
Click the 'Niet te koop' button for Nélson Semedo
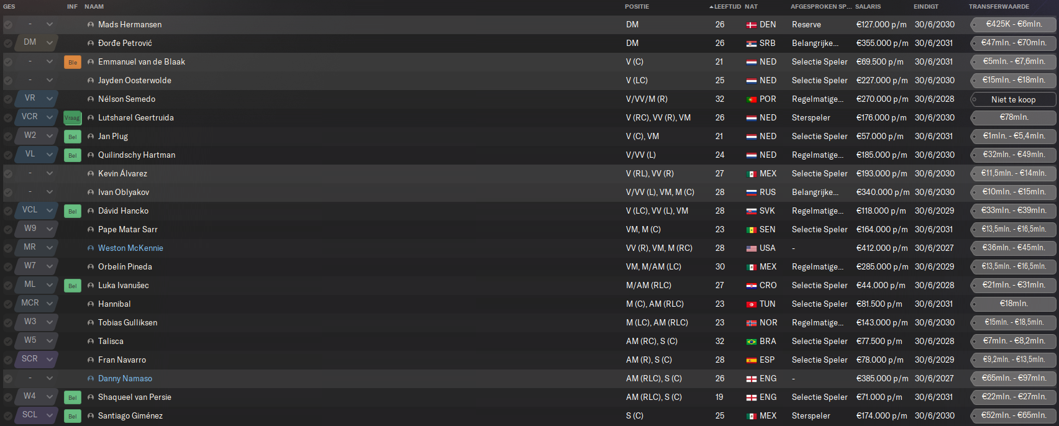1013,99
